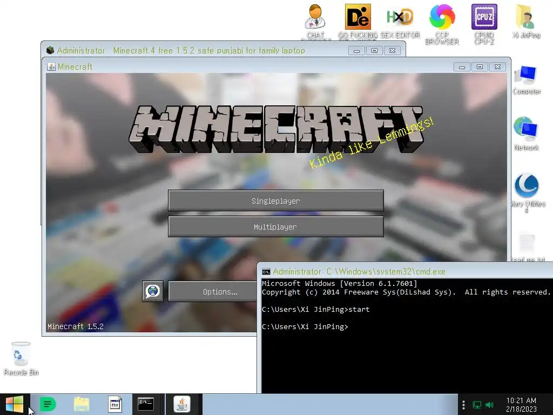Click the language globe button in Minecraft
Viewport: 553px width, 415px height.
(x=153, y=291)
